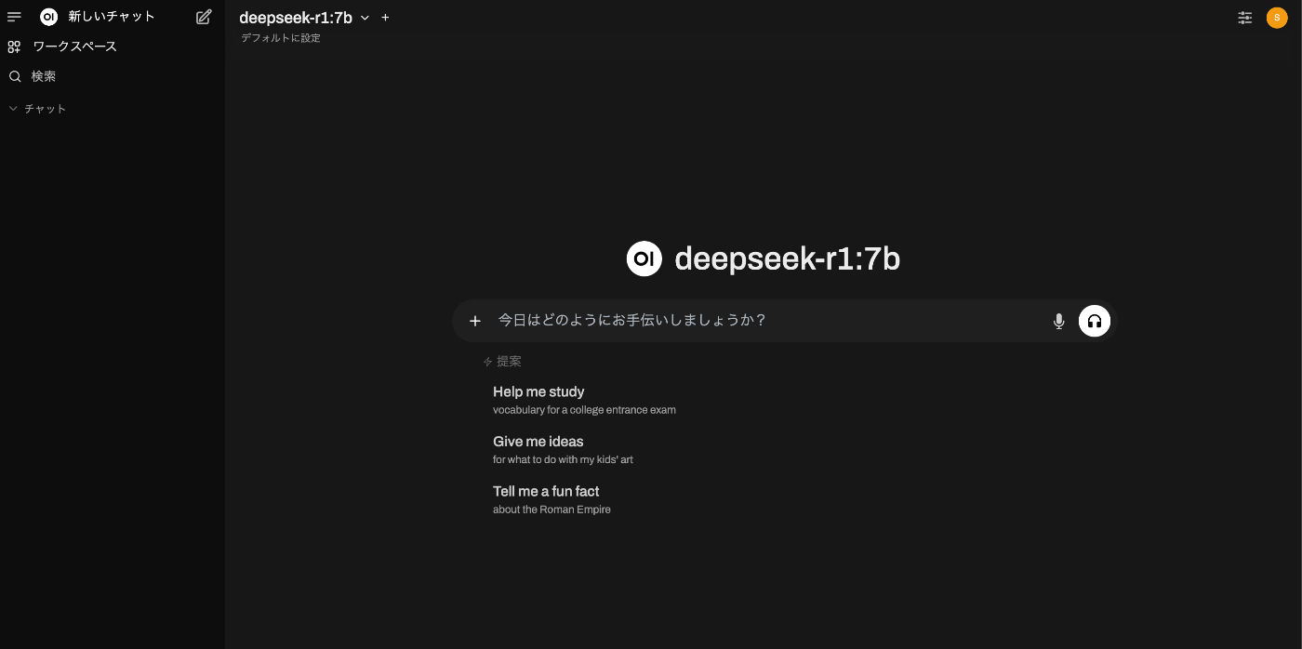
Task: Start a new chat with the pencil edit icon
Action: [x=204, y=17]
